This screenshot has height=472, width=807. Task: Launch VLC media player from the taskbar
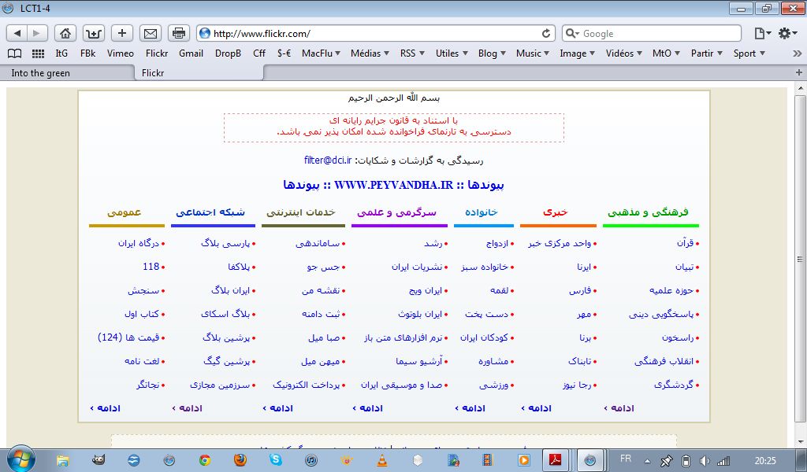coord(382,460)
